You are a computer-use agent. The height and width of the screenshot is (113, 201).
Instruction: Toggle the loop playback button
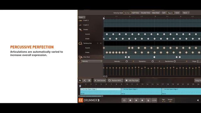click(x=124, y=100)
